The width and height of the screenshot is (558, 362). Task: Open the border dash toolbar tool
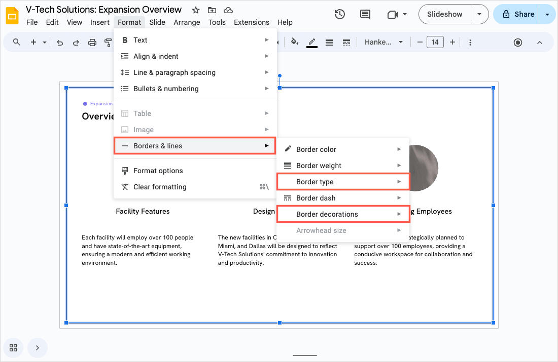point(346,43)
